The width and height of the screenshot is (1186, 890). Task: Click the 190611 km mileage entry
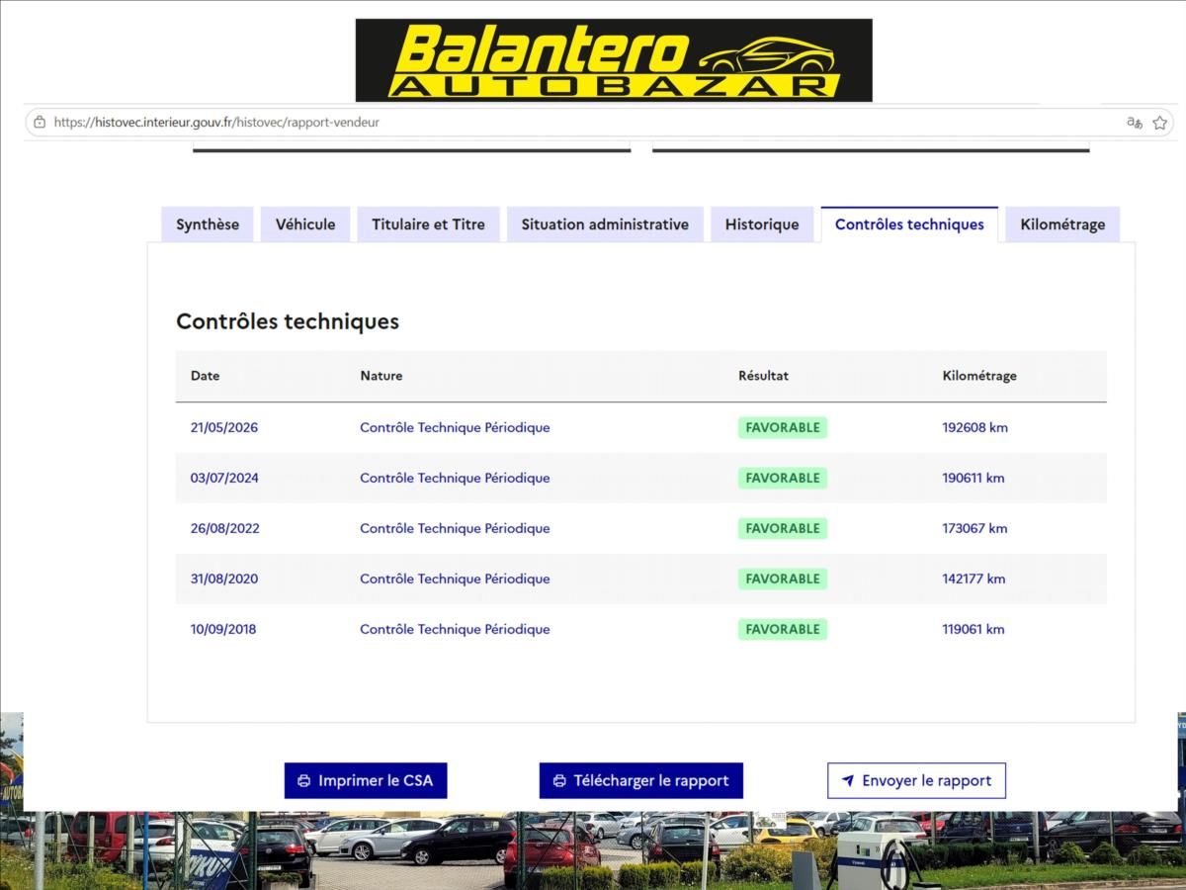tap(974, 478)
